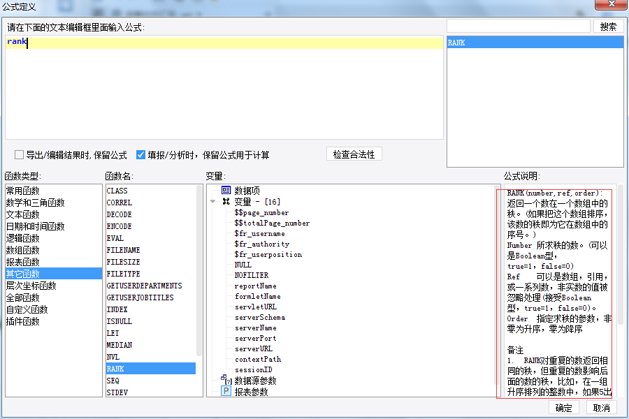Close the 公式定义 dialog window
This screenshot has width=629, height=419.
click(x=612, y=4)
